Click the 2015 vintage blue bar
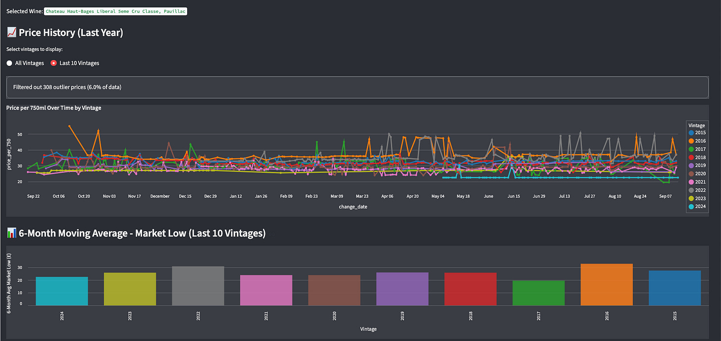721x341 pixels. 674,288
